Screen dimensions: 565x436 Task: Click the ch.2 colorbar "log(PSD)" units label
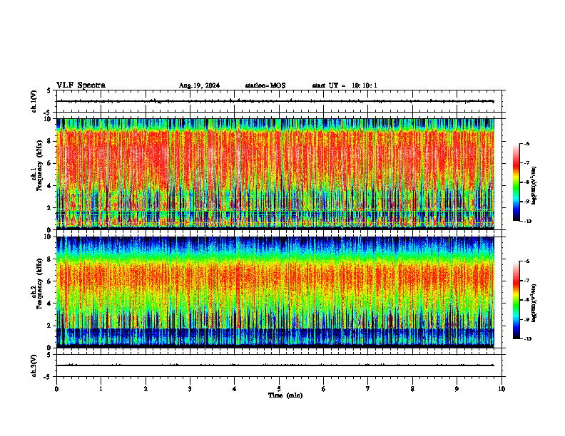[x=534, y=303]
